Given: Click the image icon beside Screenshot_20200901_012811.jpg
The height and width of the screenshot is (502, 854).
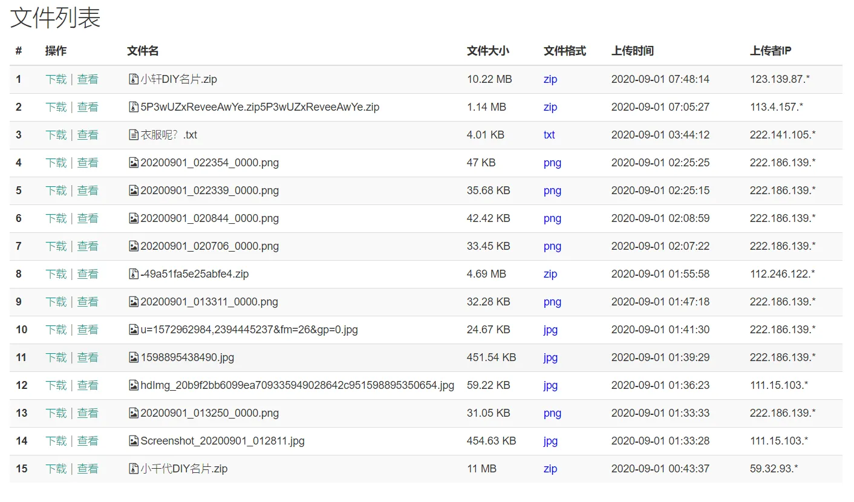Looking at the screenshot, I should [134, 441].
